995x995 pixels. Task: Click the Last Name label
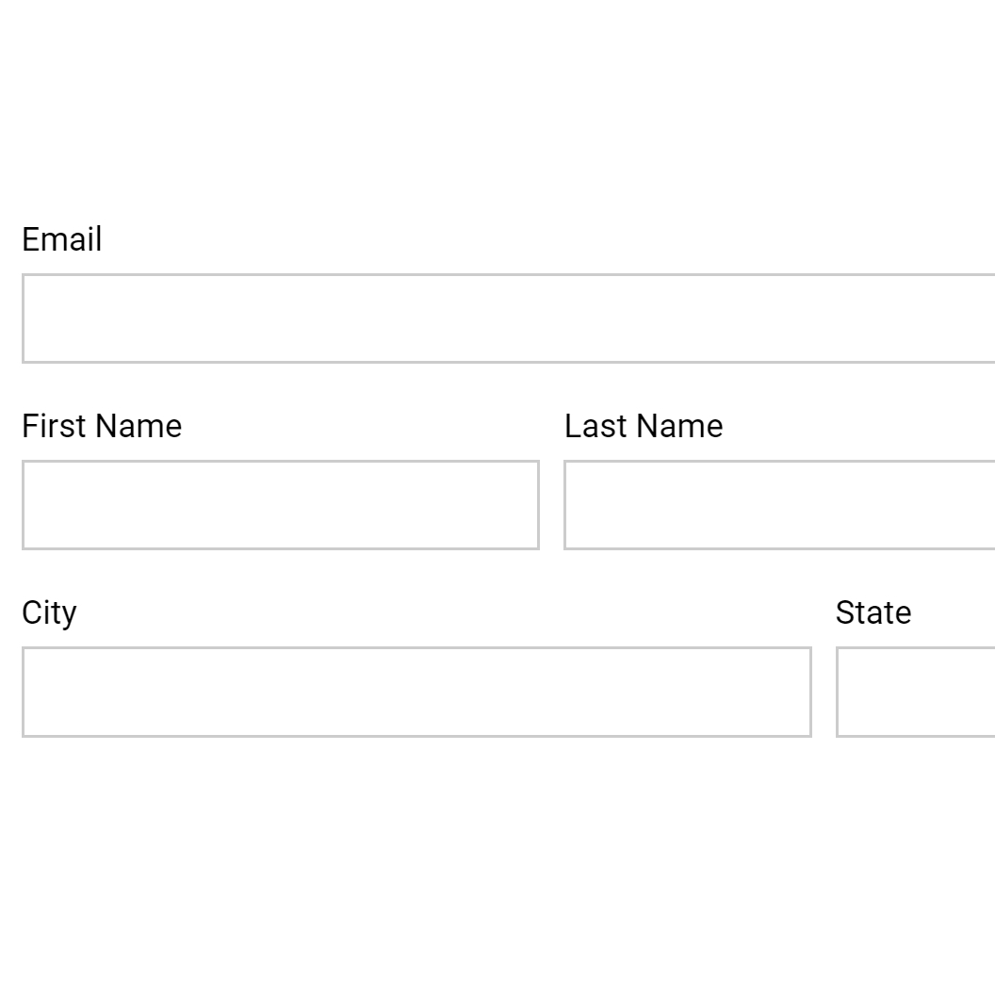(644, 426)
